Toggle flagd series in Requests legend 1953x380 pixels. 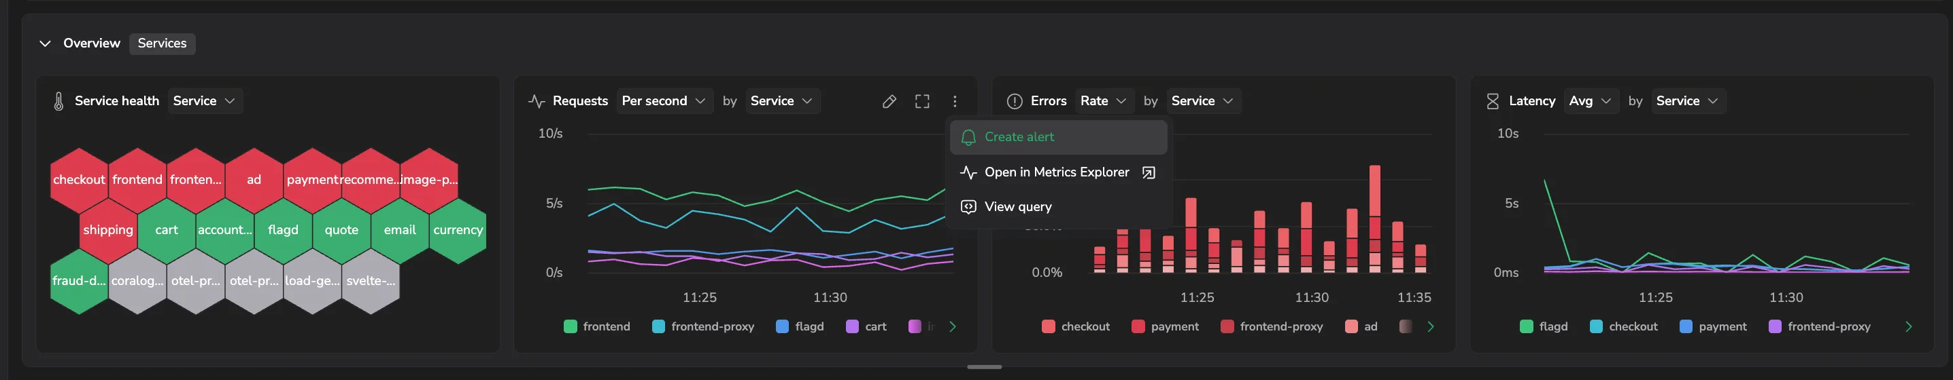pos(800,327)
